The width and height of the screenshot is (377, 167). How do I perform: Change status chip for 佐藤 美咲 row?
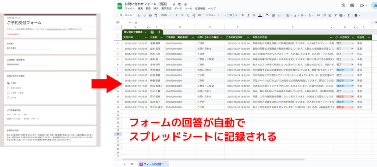345,43
